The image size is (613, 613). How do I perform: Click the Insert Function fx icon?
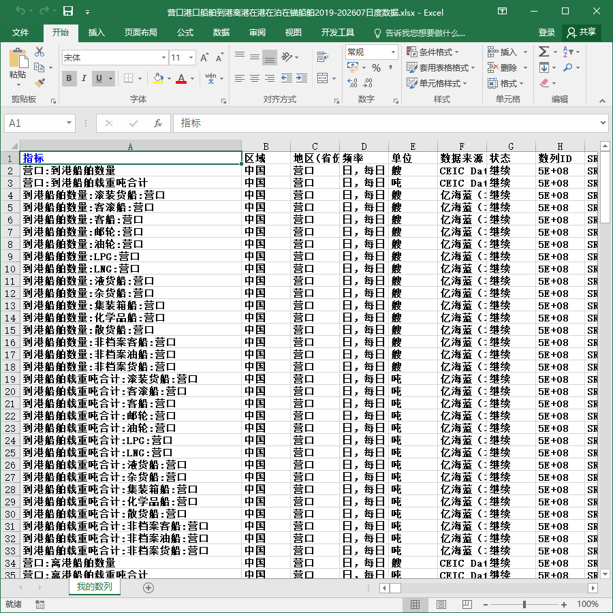tap(158, 123)
